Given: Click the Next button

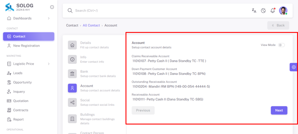Looking at the screenshot, I should pos(279,110).
